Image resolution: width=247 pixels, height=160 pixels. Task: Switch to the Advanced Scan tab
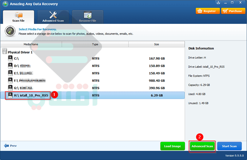tap(53, 17)
